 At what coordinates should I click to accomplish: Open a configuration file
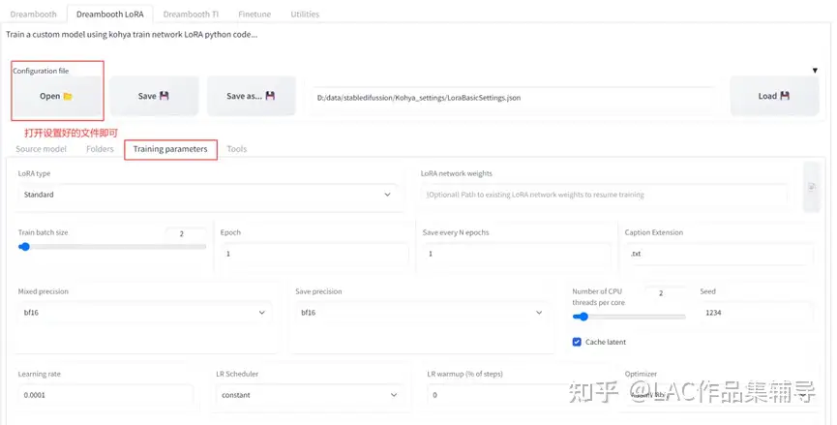[x=56, y=96]
